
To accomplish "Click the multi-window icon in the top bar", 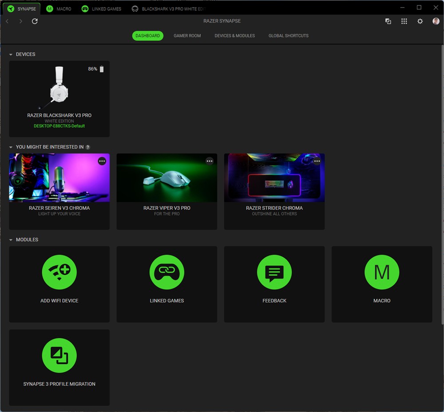I will coord(388,21).
